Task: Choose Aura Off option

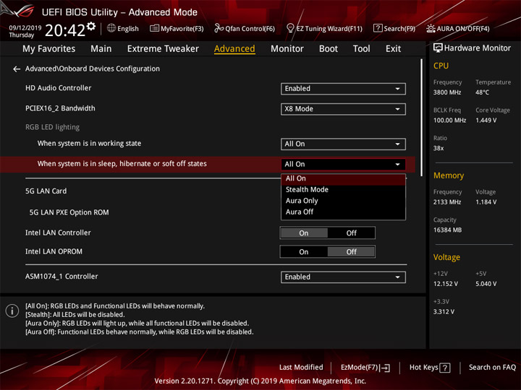Action: 343,212
